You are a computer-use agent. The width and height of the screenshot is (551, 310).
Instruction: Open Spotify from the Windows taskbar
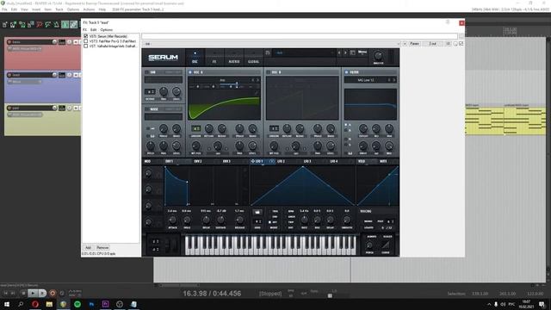coord(77,304)
